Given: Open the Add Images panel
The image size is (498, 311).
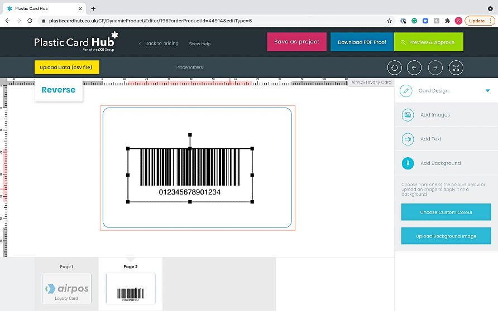Looking at the screenshot, I should [446, 115].
